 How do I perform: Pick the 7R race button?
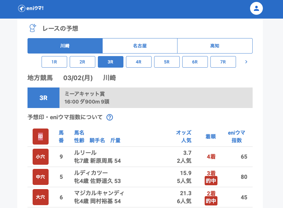(x=223, y=62)
